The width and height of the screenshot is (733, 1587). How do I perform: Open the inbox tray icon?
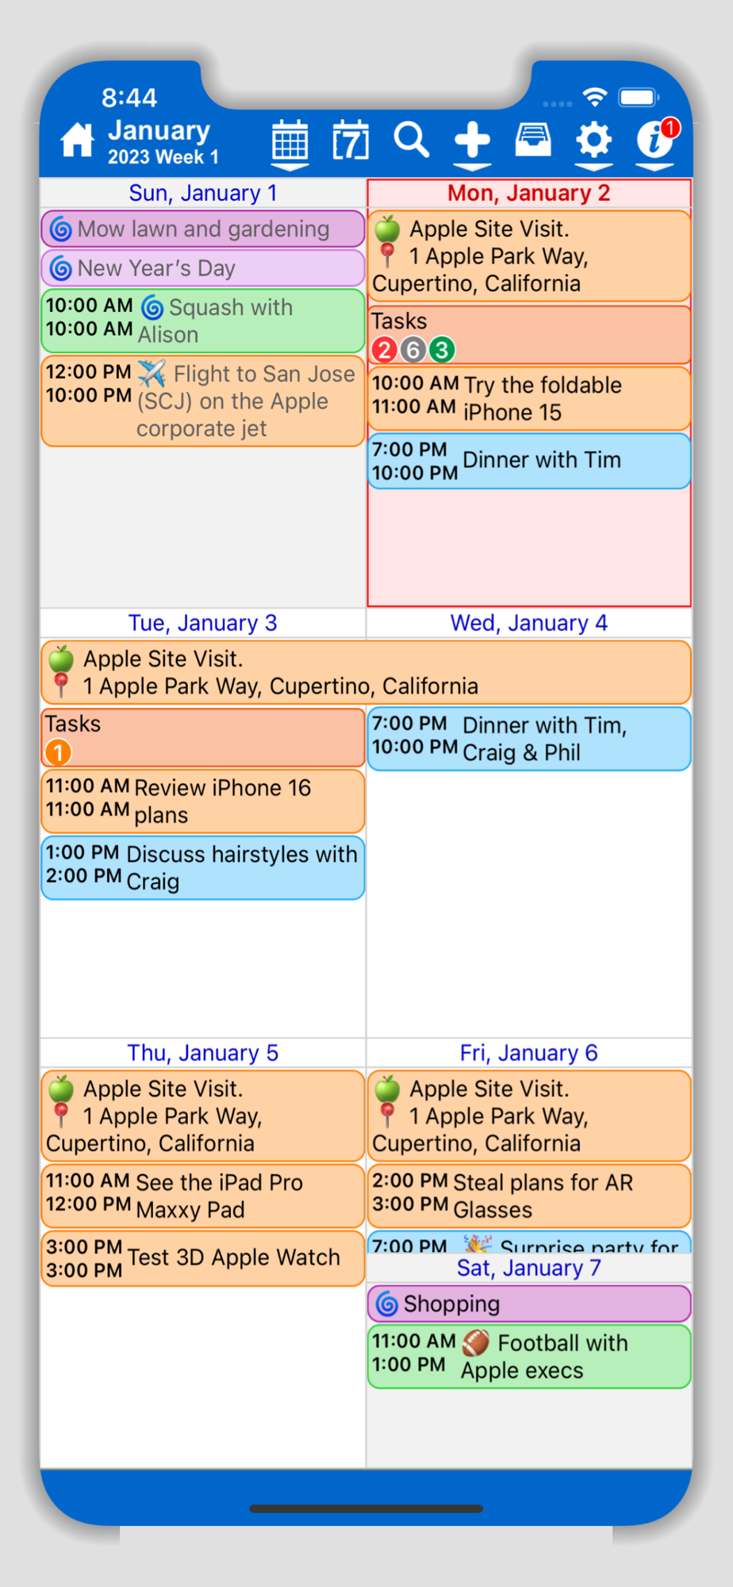tap(533, 140)
